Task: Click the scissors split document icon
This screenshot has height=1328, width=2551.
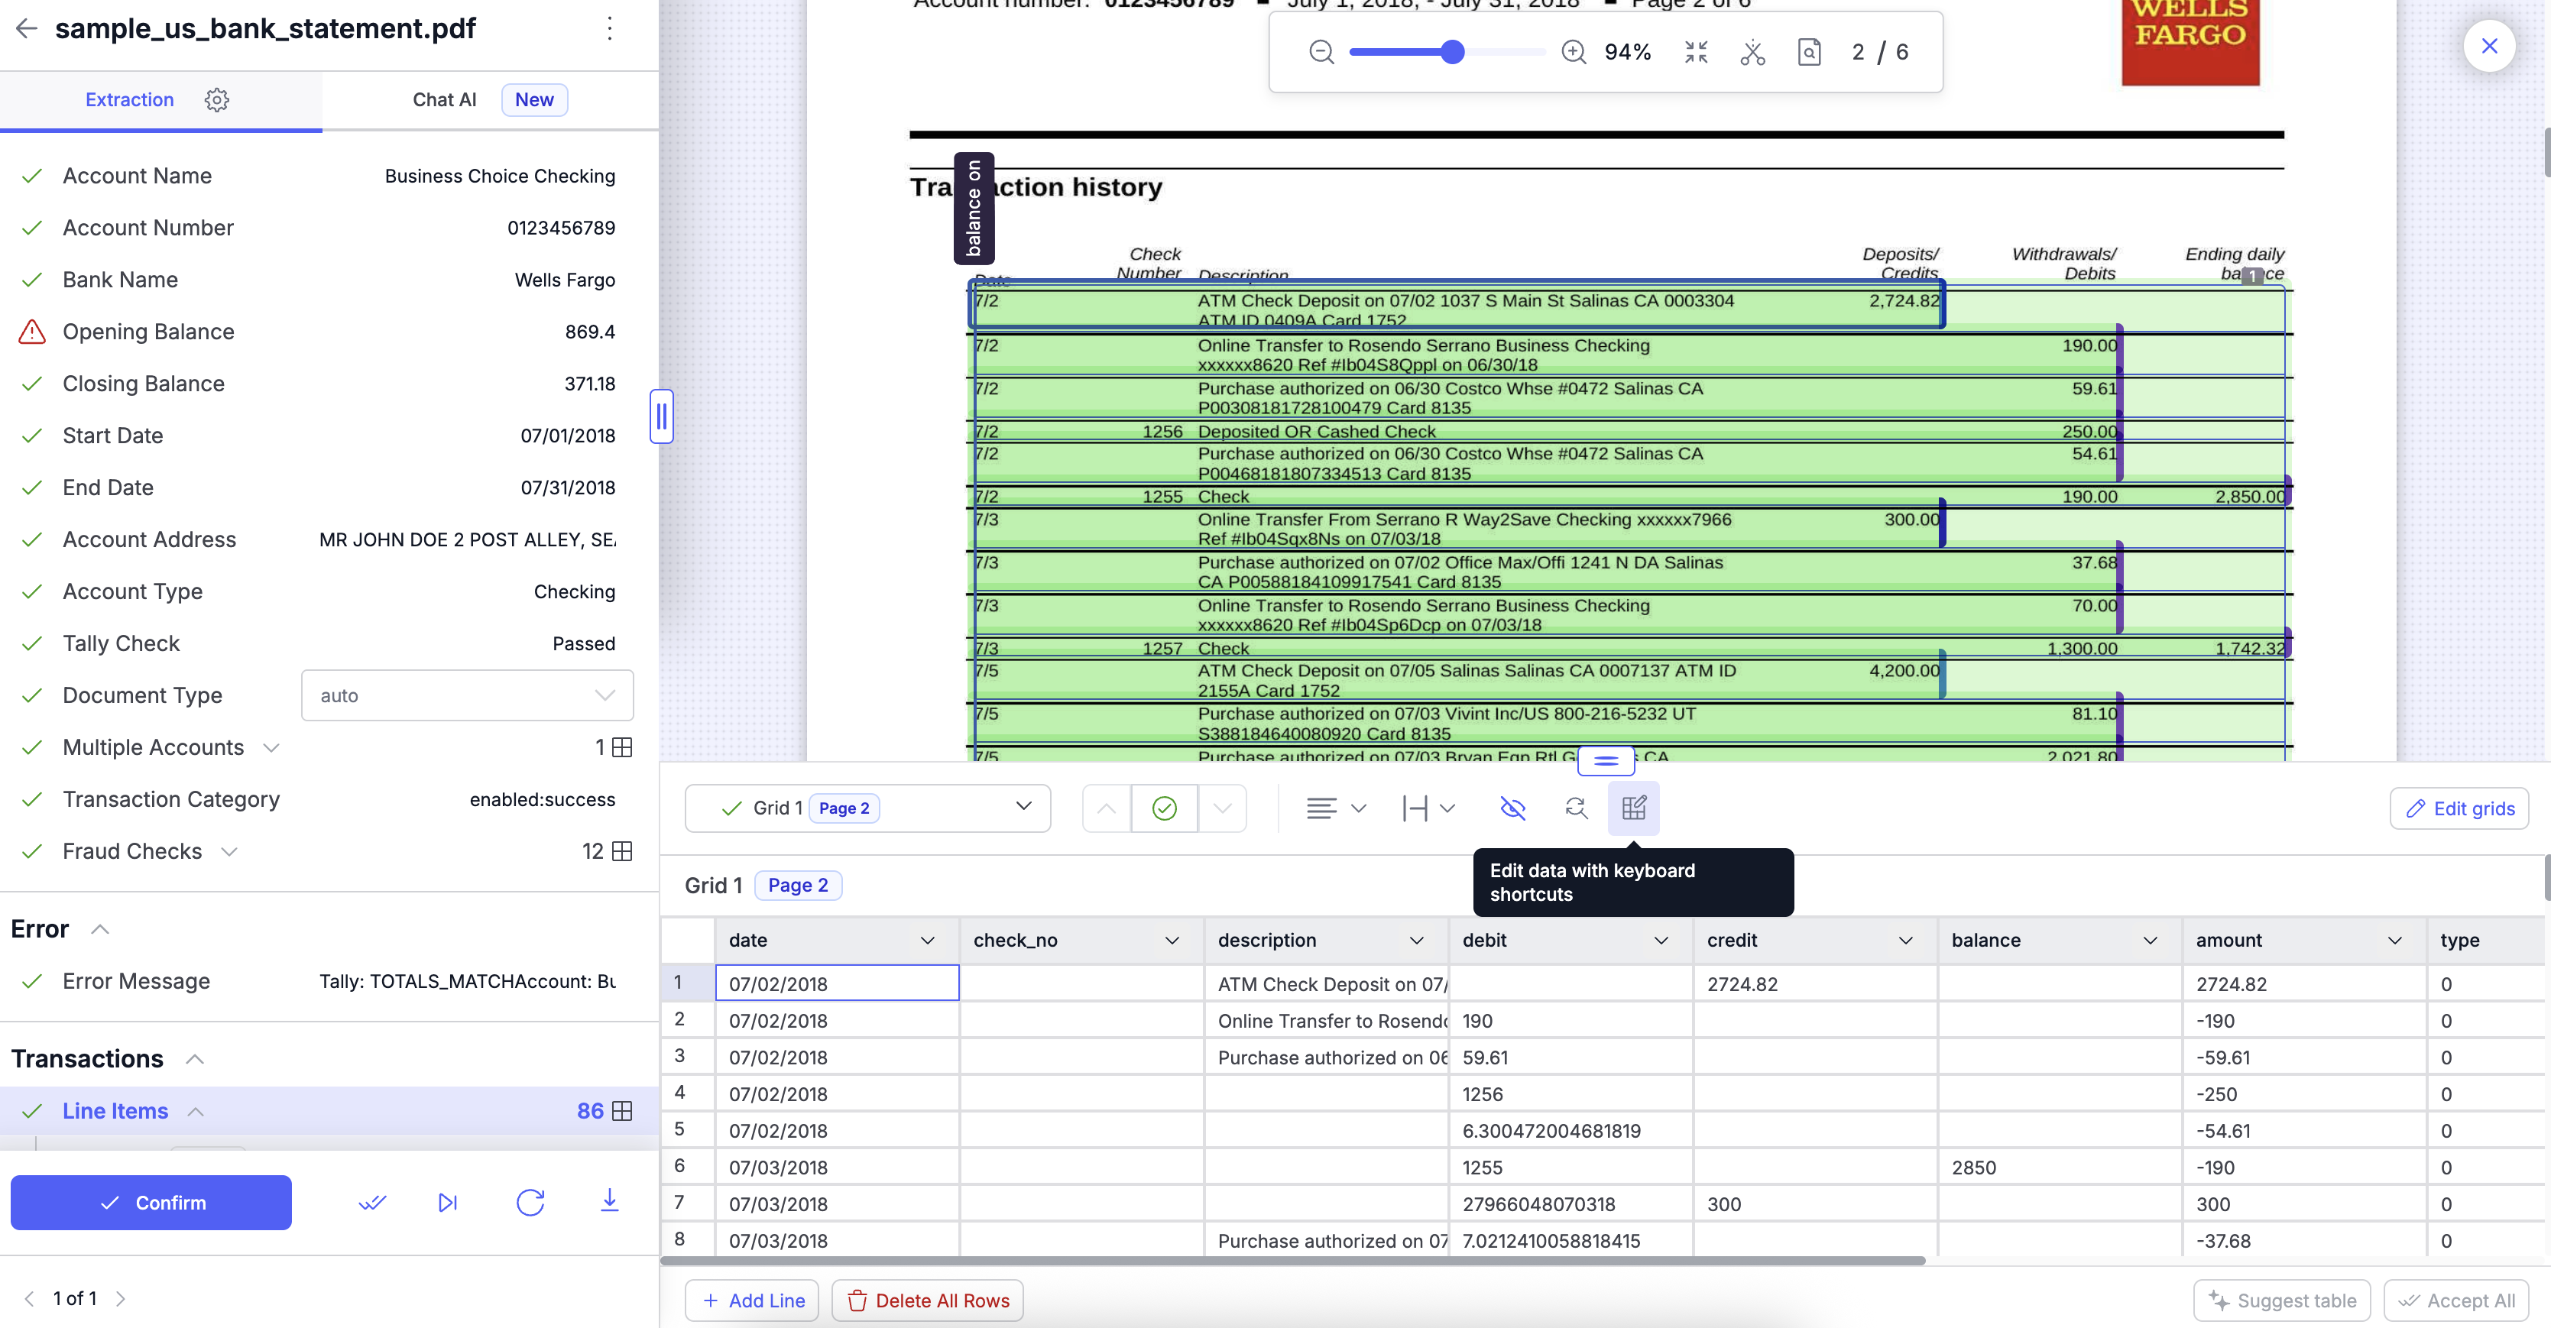Action: [1752, 51]
